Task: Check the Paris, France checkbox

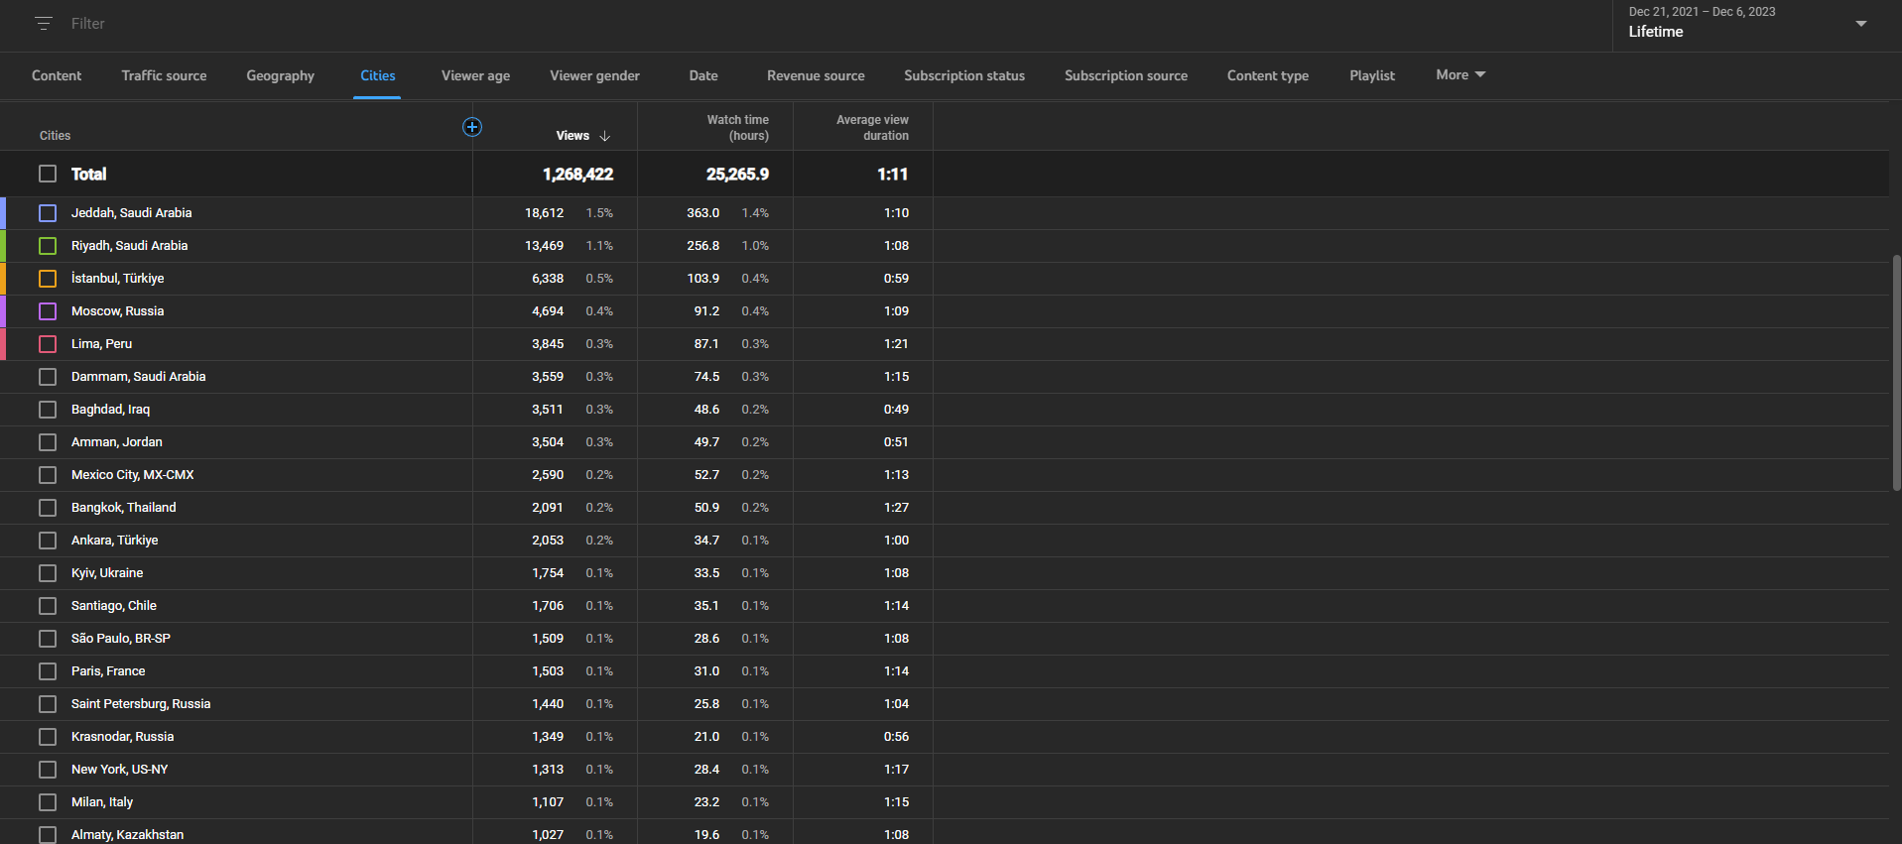Action: (x=48, y=671)
